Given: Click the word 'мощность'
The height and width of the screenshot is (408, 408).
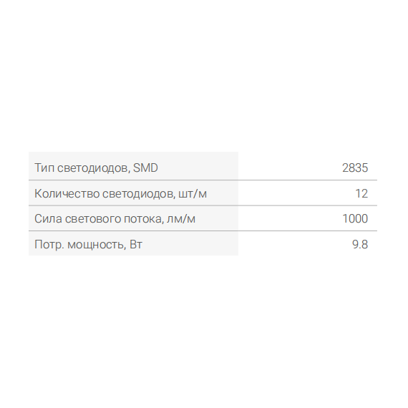Looking at the screenshot, I should 97,245.
